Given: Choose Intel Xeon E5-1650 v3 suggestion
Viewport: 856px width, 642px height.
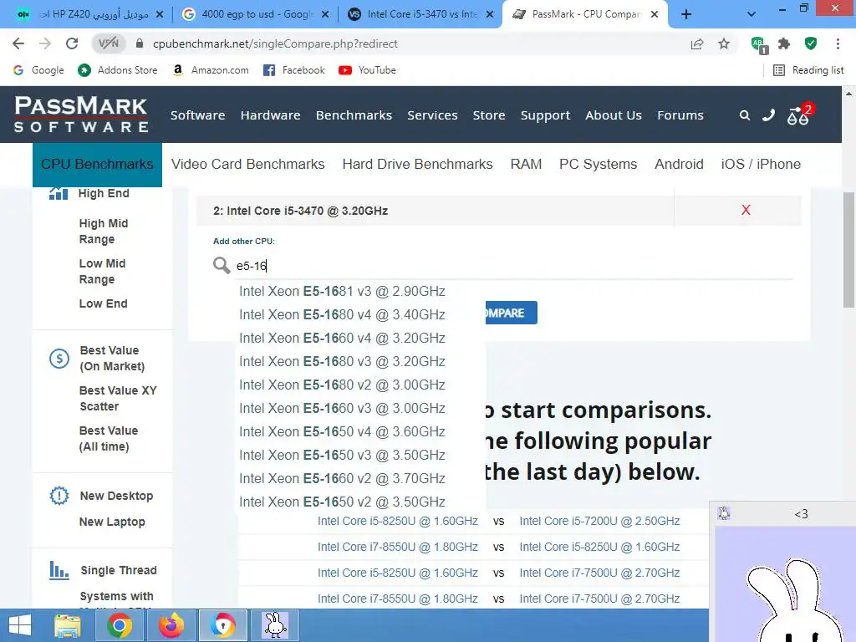Looking at the screenshot, I should click(342, 456).
